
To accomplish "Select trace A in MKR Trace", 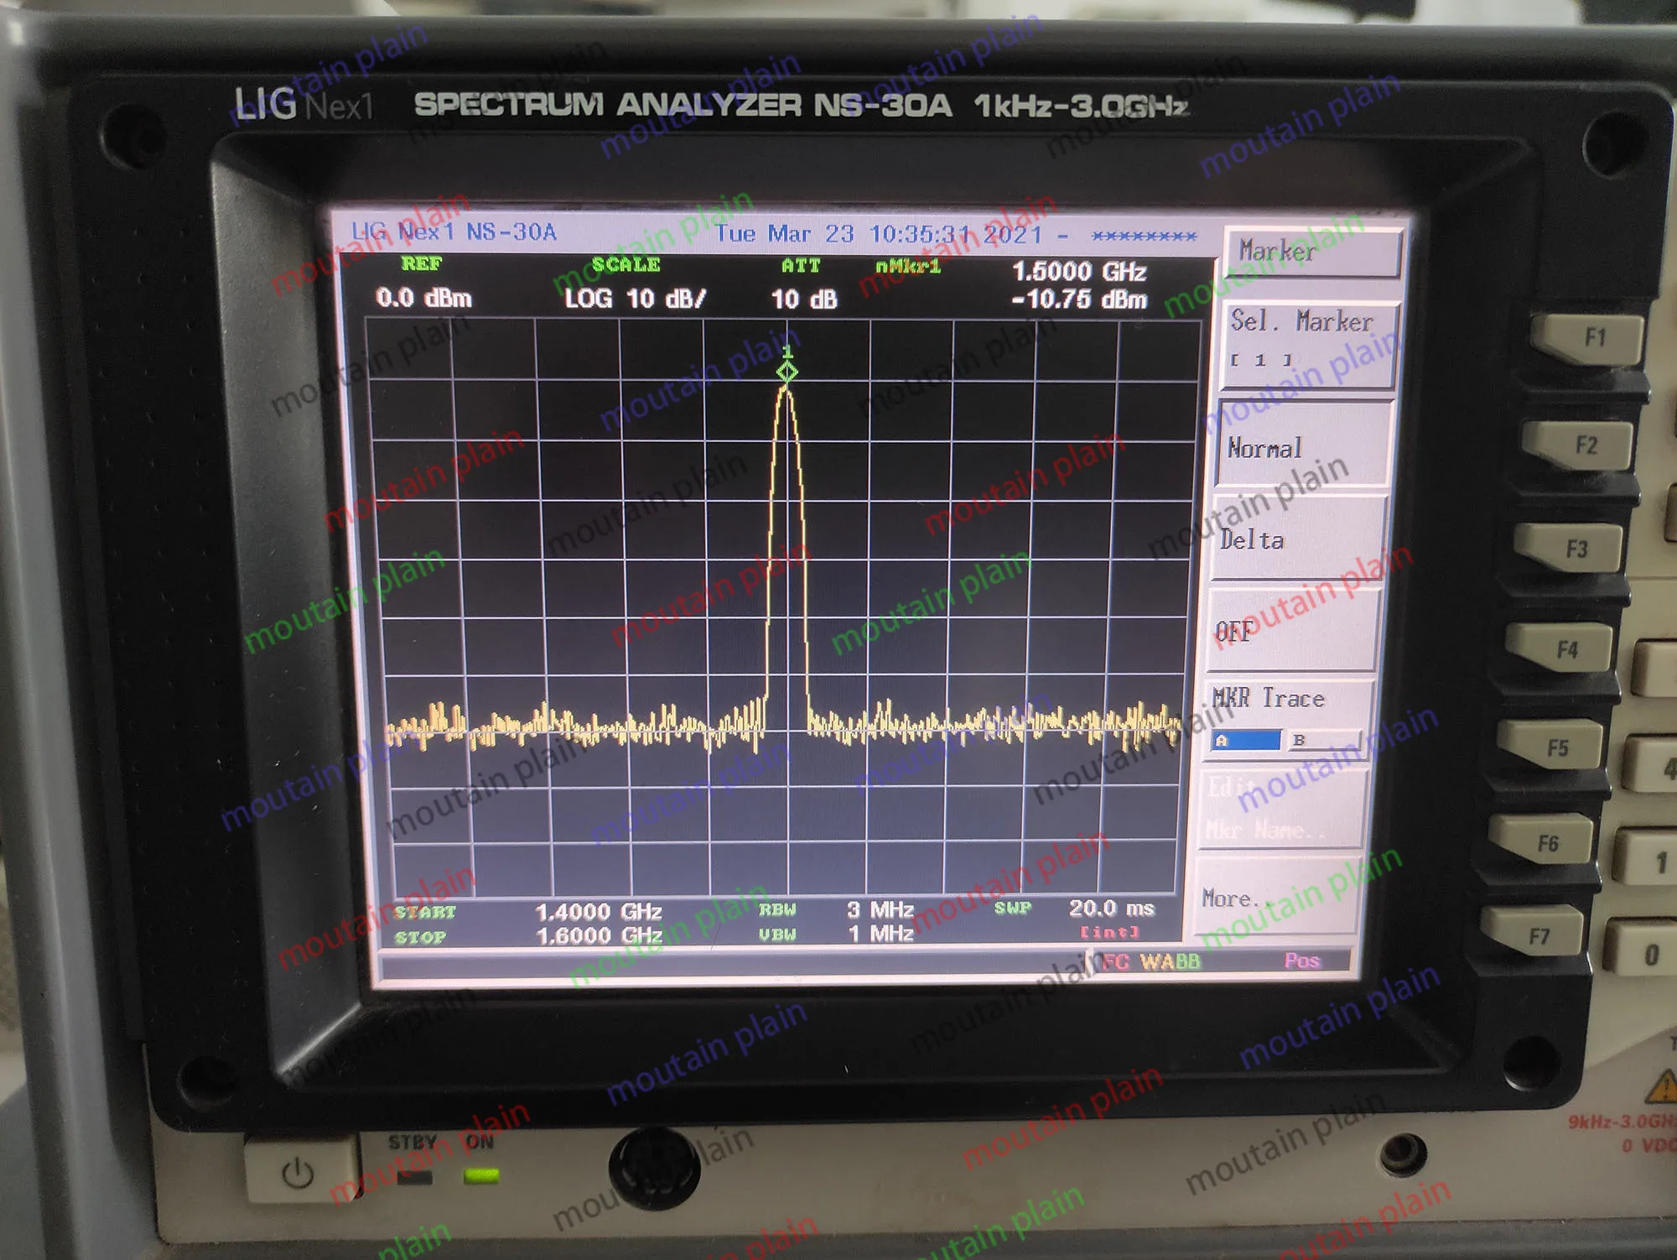I will click(1246, 741).
